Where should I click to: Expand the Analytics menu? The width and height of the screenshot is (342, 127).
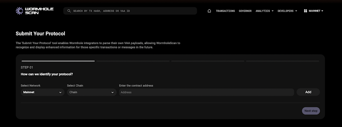(x=264, y=11)
